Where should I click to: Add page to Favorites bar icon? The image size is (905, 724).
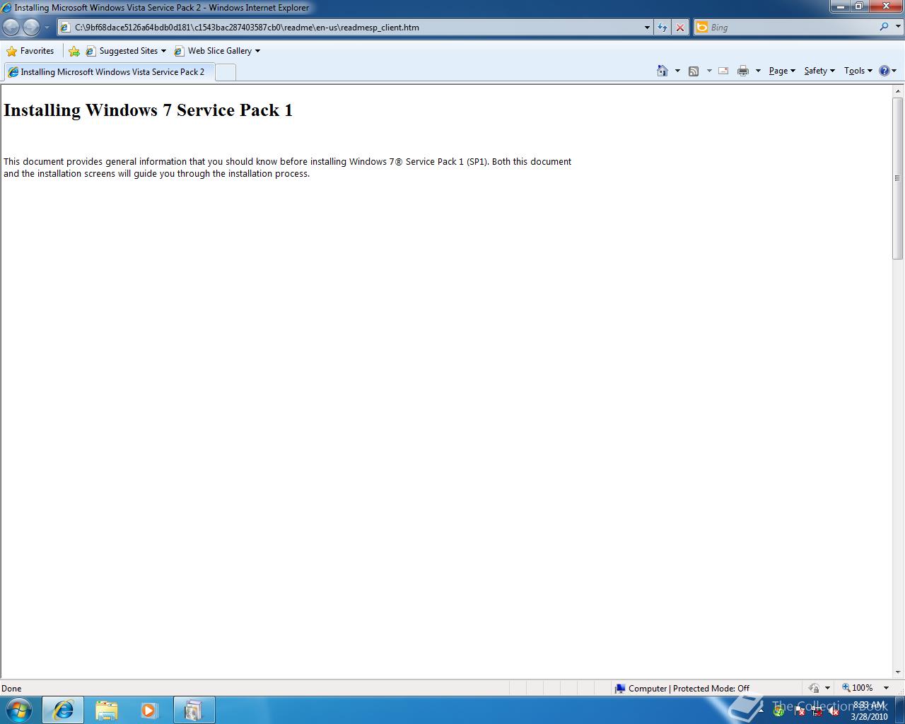(74, 51)
